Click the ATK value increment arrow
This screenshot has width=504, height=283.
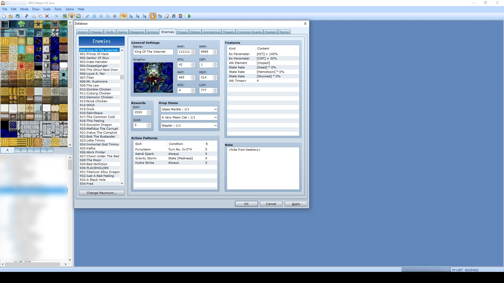(x=193, y=63)
